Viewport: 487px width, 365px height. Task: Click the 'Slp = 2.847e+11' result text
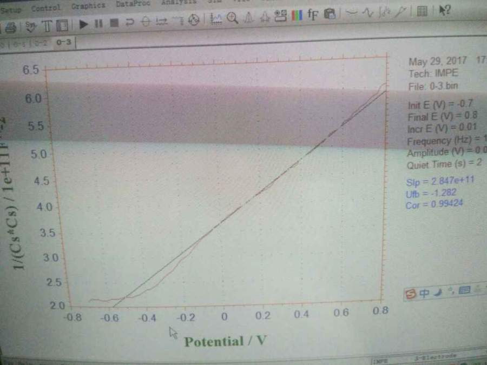pos(440,181)
